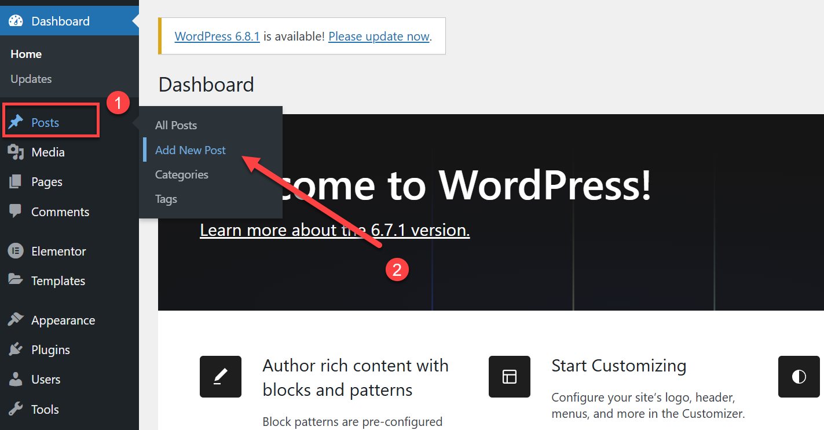824x430 pixels.
Task: Click the Start Customizing heading
Action: [x=619, y=366]
